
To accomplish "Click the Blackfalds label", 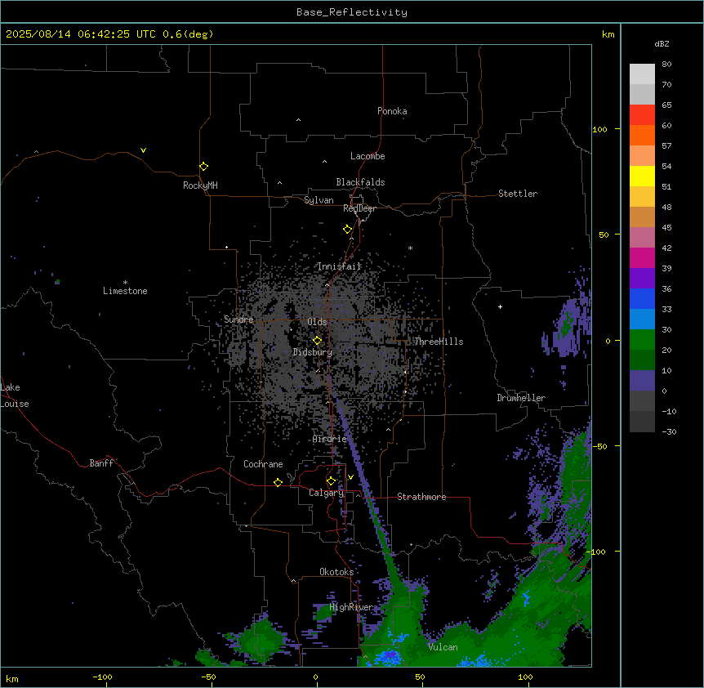I will tap(360, 182).
